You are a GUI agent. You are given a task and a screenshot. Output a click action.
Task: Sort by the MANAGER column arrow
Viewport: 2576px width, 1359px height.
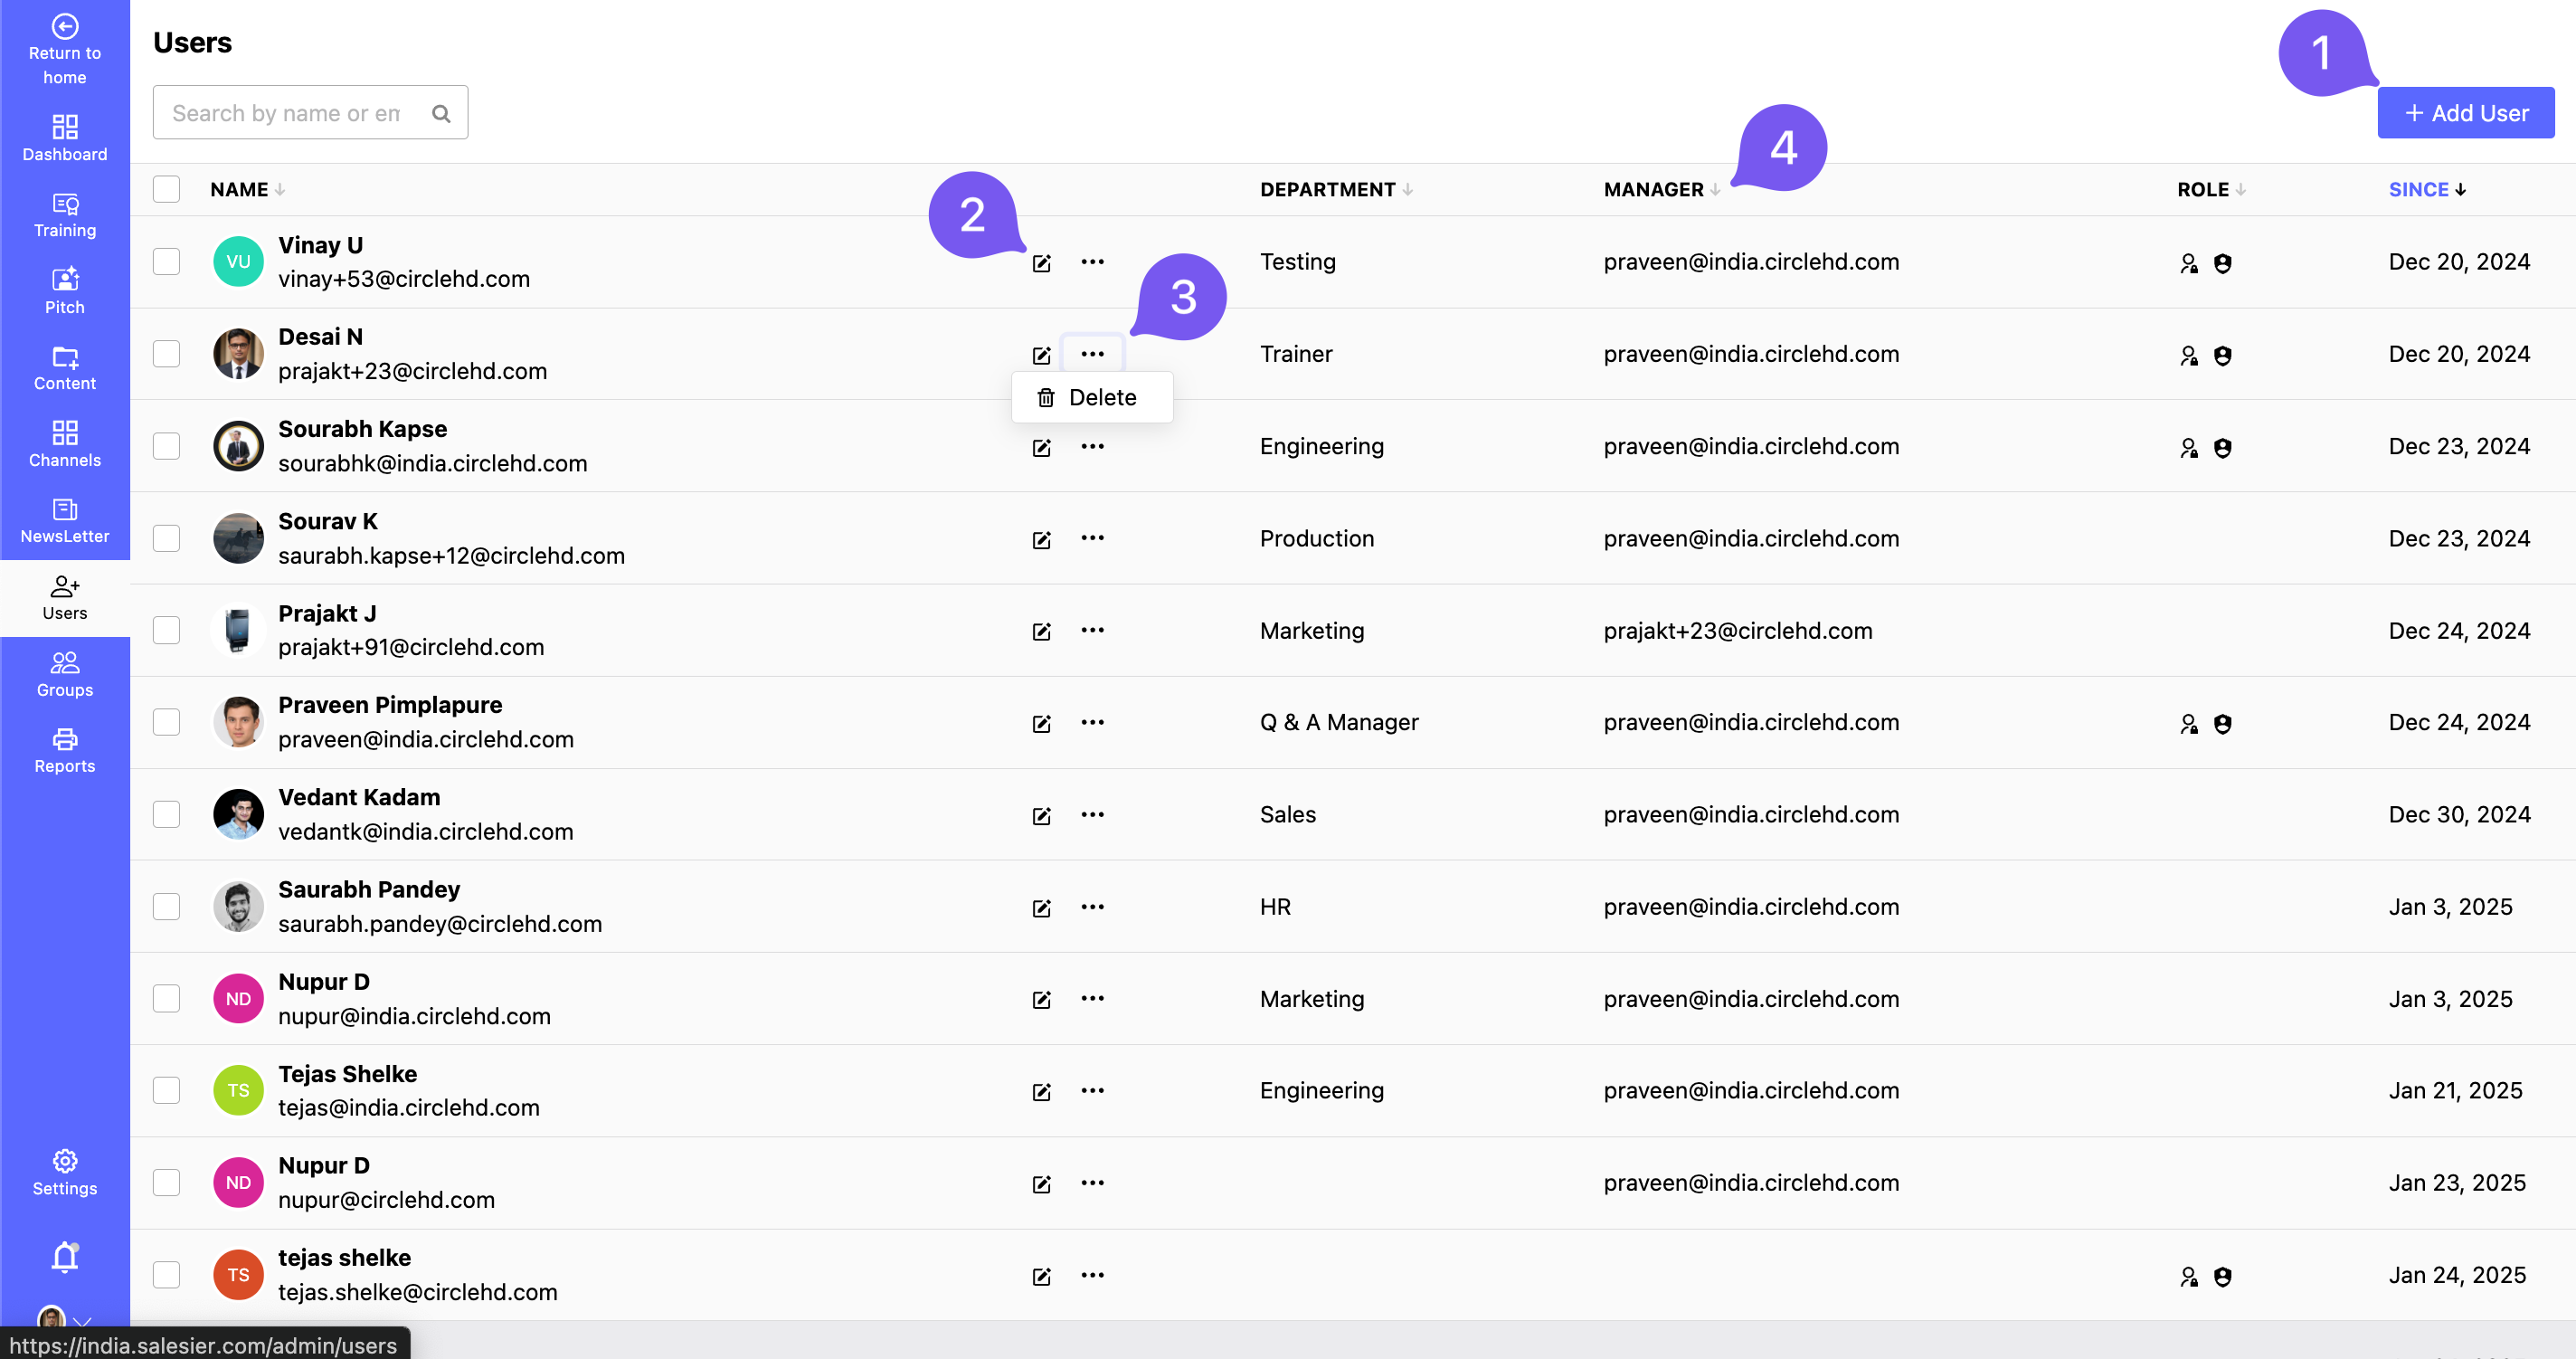(x=1716, y=190)
